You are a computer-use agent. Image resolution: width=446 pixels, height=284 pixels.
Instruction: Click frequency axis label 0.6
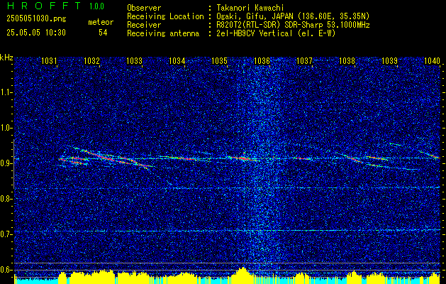(6, 270)
